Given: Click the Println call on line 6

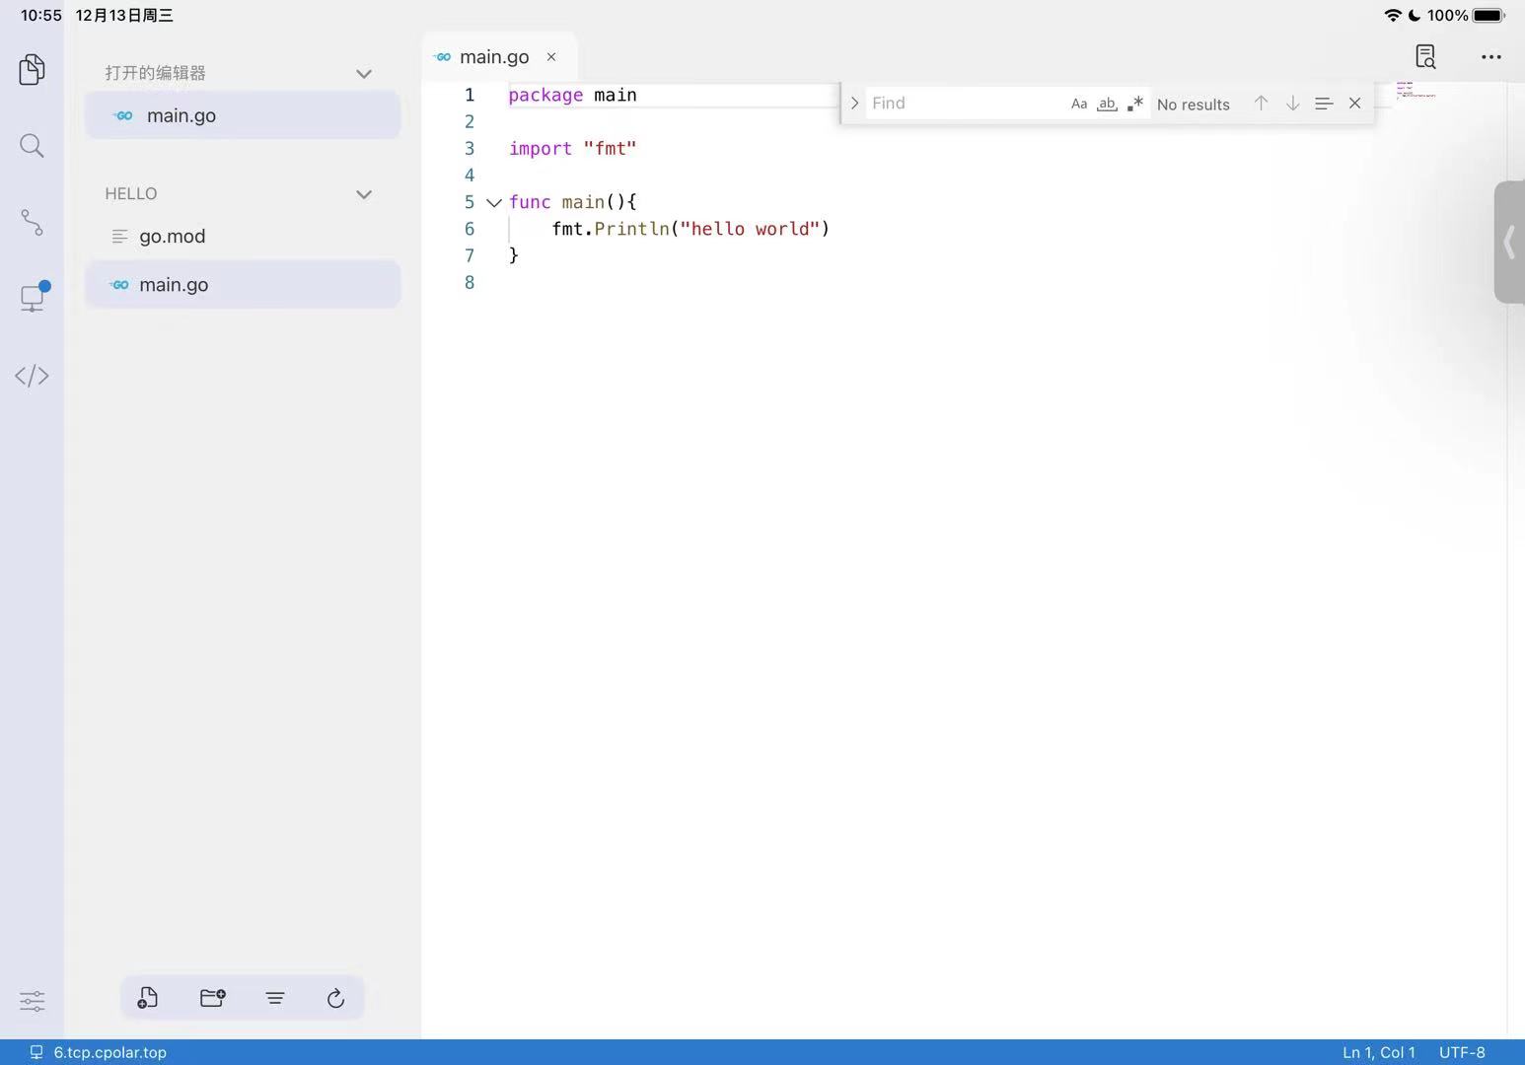Looking at the screenshot, I should pos(631,229).
